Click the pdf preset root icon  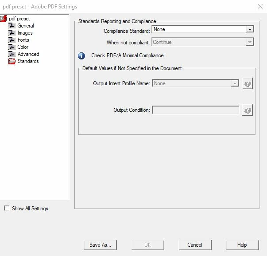pyautogui.click(x=4, y=19)
